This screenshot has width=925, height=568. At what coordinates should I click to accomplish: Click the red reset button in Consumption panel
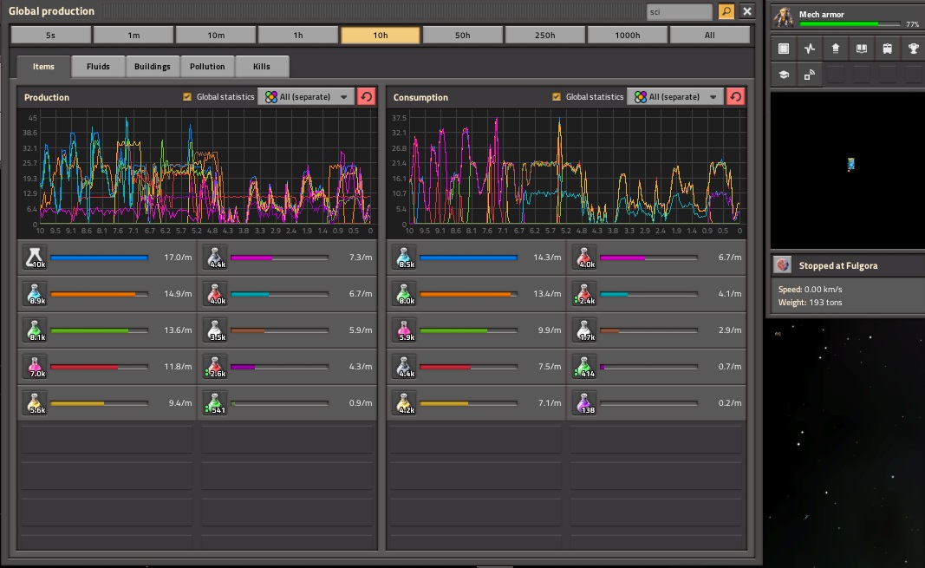(736, 97)
